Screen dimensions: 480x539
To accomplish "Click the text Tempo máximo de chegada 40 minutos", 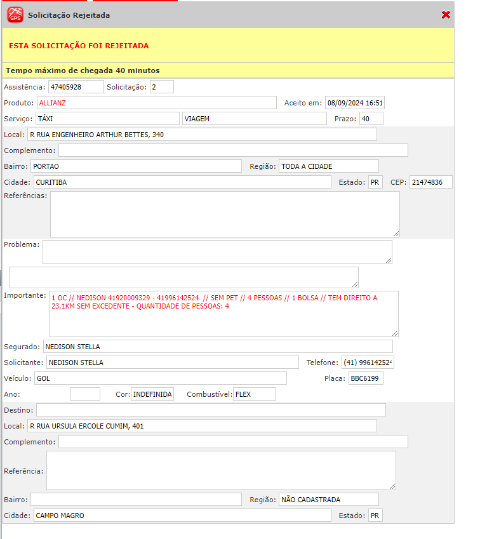I will [83, 70].
